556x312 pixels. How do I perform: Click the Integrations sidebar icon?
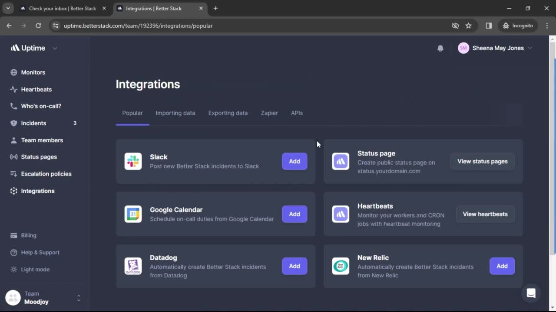(x=14, y=191)
